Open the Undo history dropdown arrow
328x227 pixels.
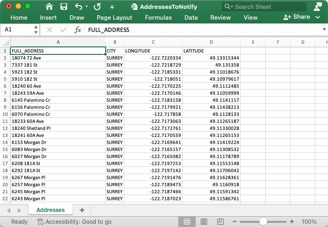click(x=87, y=7)
